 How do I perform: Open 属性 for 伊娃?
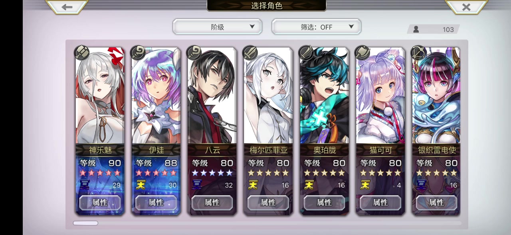click(x=156, y=202)
